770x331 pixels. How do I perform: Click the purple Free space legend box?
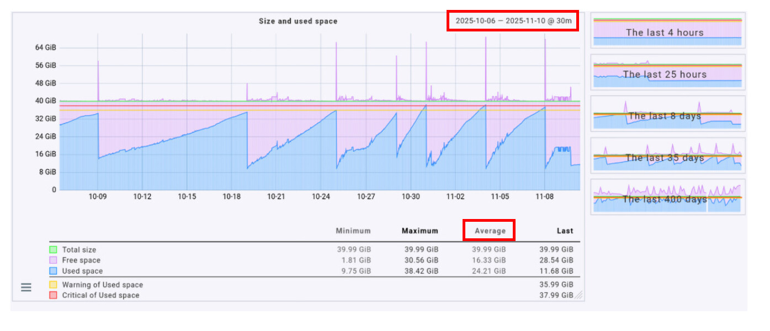coord(54,260)
